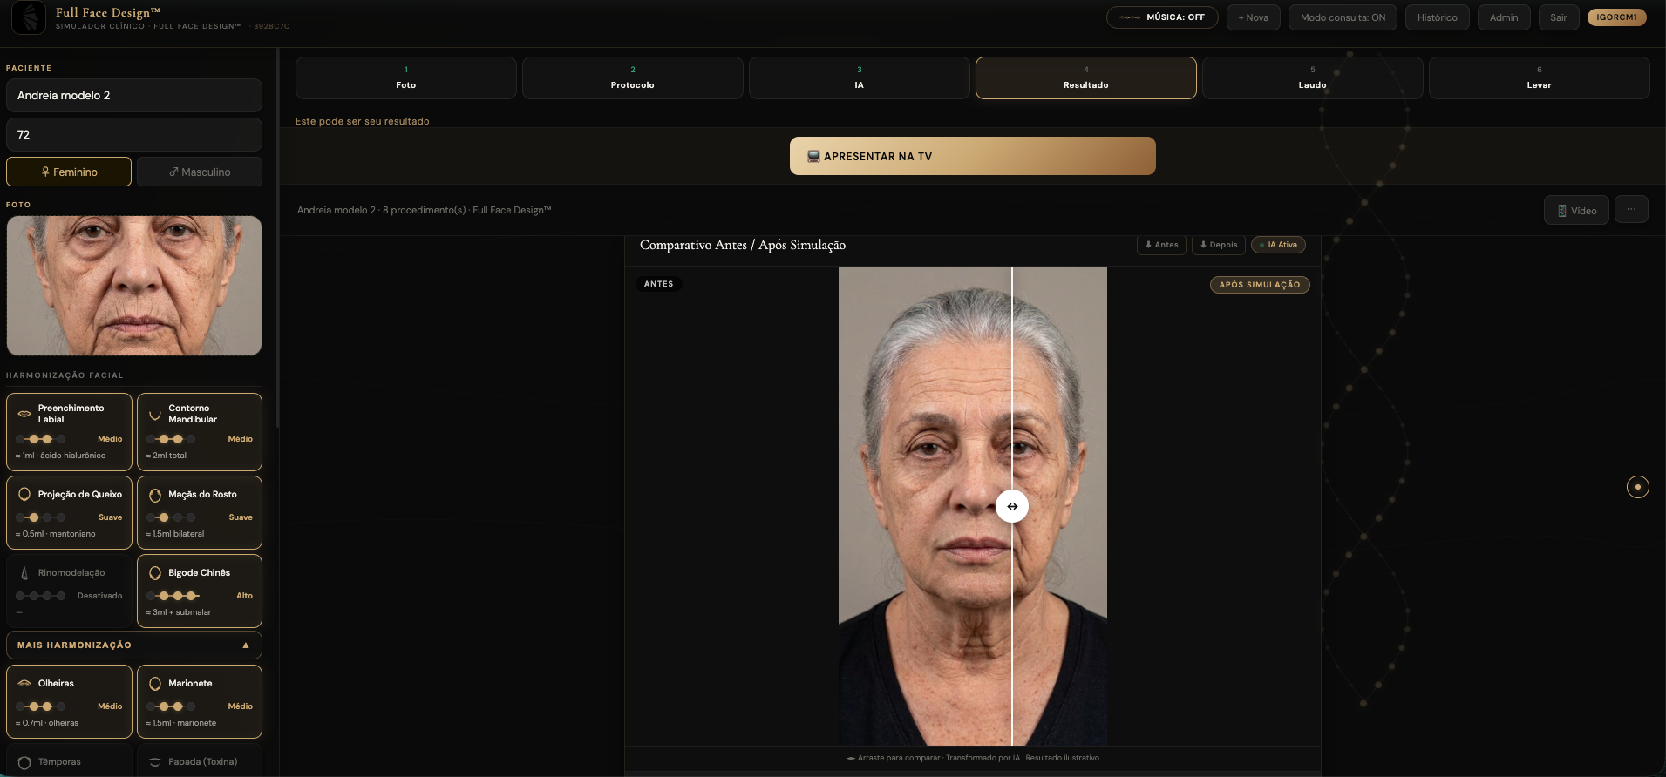Open the Admin page
The height and width of the screenshot is (777, 1666).
coord(1504,17)
